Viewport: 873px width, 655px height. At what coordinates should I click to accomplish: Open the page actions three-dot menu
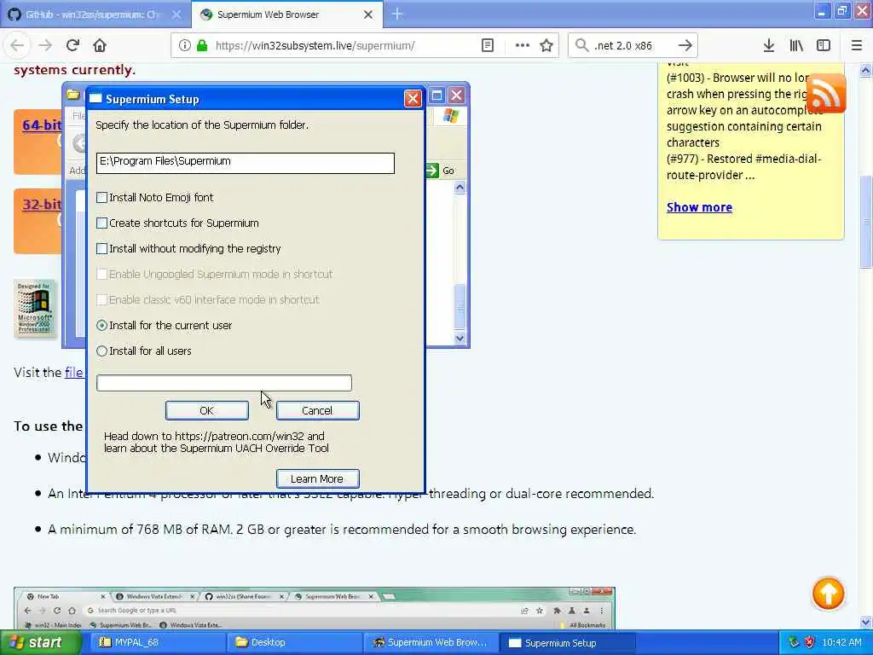[x=523, y=45]
